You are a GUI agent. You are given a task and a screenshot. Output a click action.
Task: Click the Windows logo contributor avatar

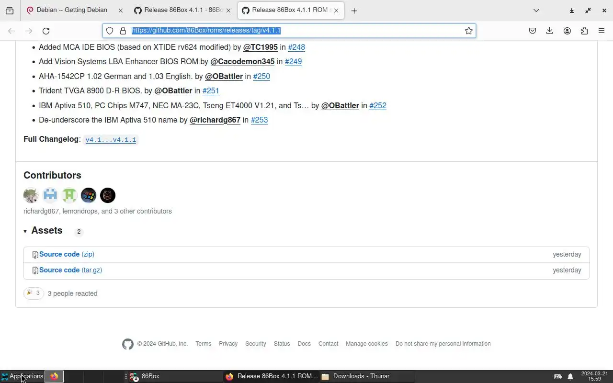(x=89, y=195)
